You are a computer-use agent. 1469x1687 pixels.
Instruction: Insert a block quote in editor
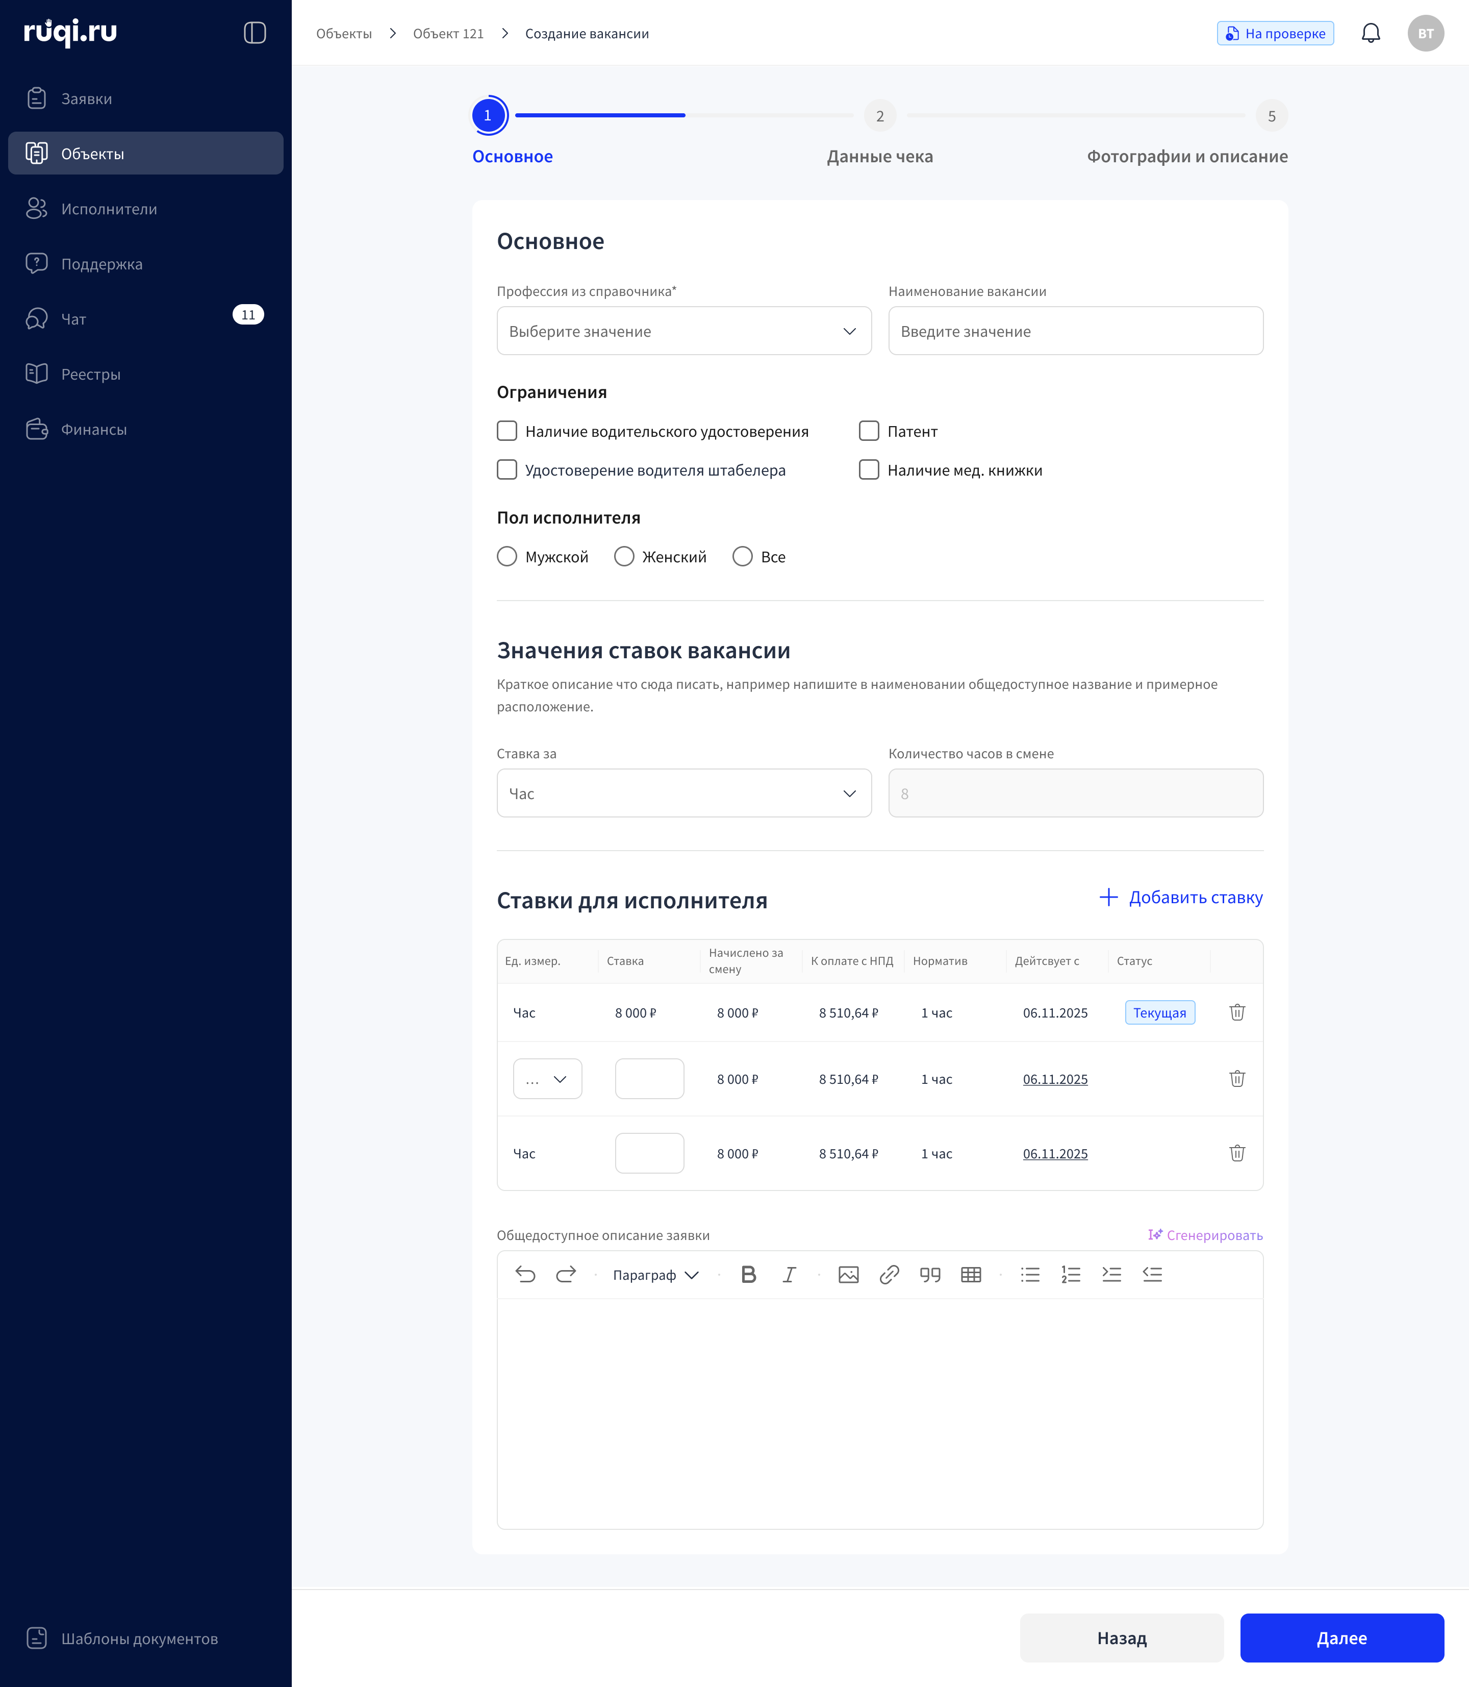[x=929, y=1275]
